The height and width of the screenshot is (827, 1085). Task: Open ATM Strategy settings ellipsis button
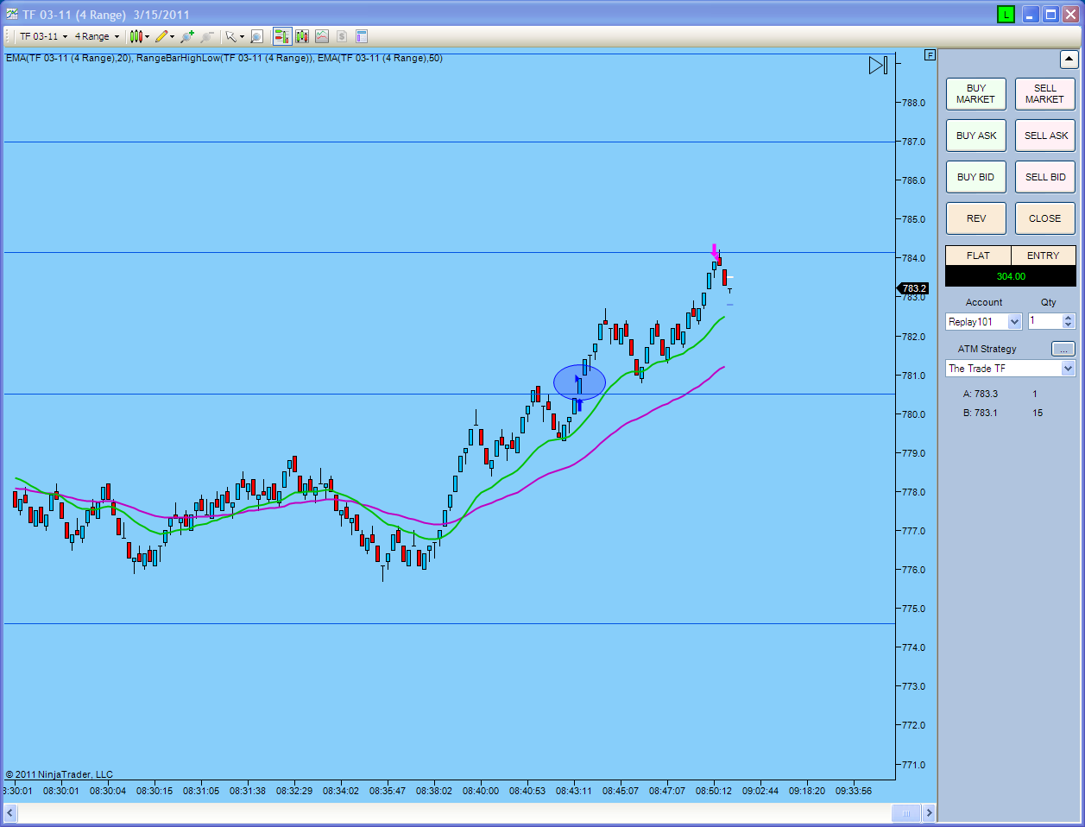pyautogui.click(x=1063, y=349)
